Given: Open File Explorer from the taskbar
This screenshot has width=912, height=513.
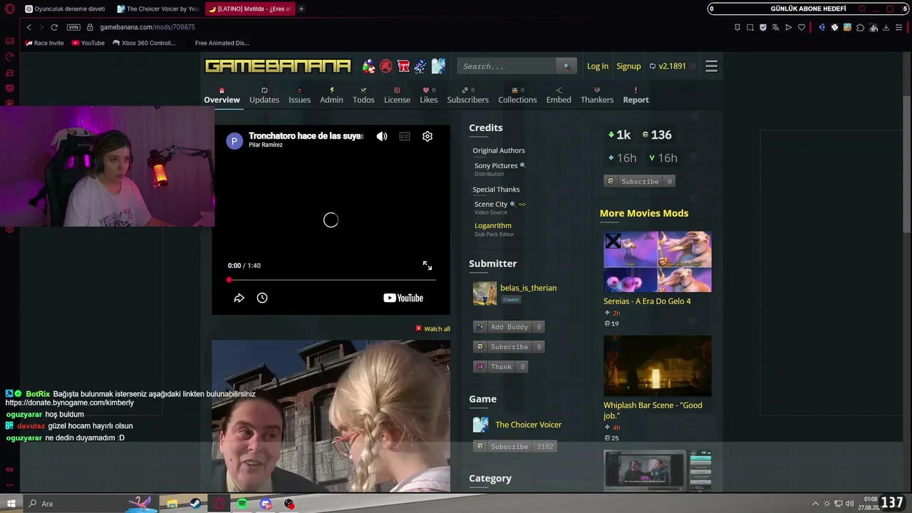Looking at the screenshot, I should pyautogui.click(x=172, y=504).
